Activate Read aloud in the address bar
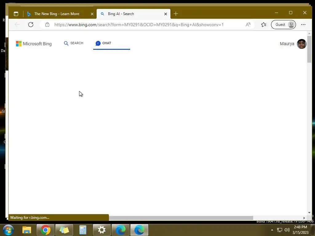This screenshot has width=315, height=236. coord(248,25)
